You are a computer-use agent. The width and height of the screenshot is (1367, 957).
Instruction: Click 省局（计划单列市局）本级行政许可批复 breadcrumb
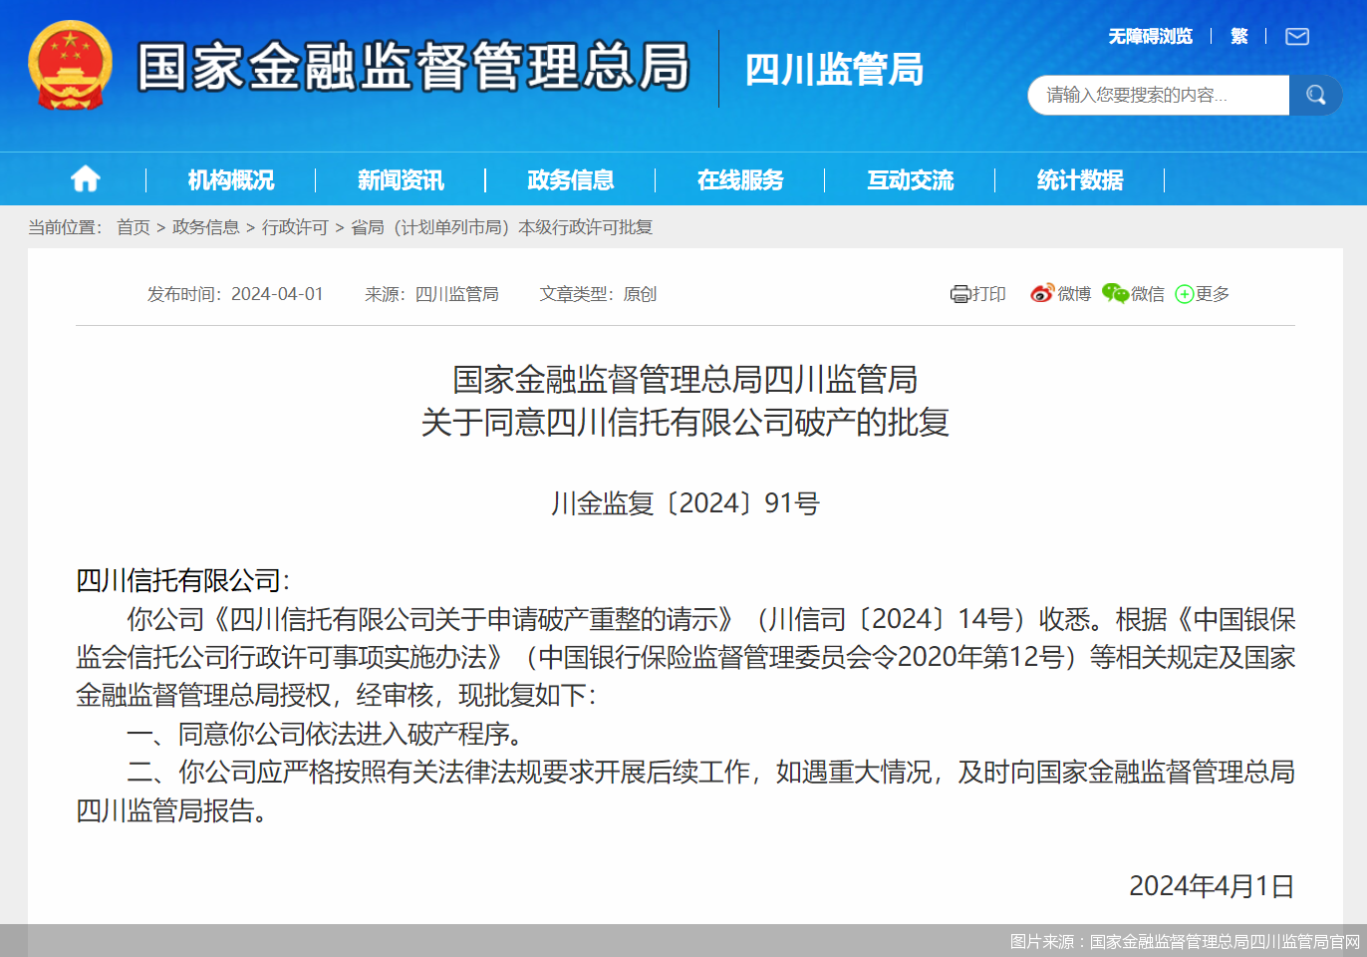(x=501, y=227)
